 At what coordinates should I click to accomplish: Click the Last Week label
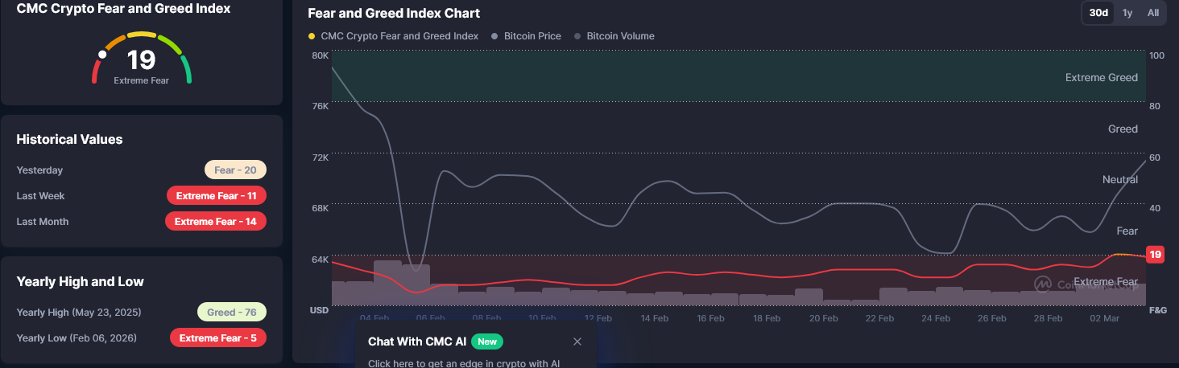pyautogui.click(x=40, y=196)
